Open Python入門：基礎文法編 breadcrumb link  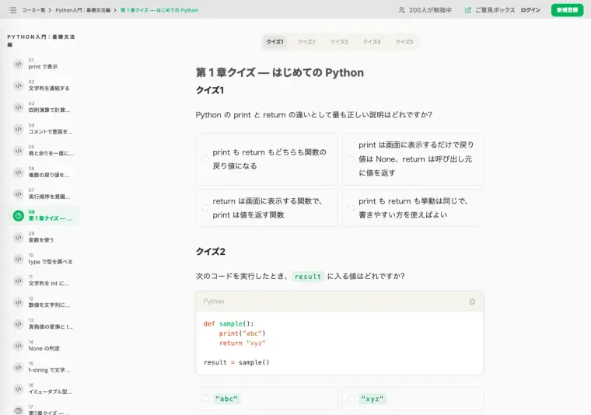pos(83,10)
